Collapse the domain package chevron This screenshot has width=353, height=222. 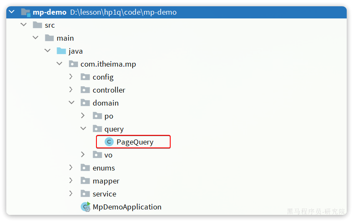point(71,103)
